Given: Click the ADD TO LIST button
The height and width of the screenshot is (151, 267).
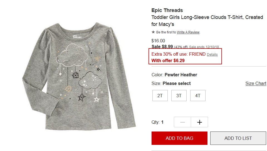Looking at the screenshot, I should (x=238, y=138).
